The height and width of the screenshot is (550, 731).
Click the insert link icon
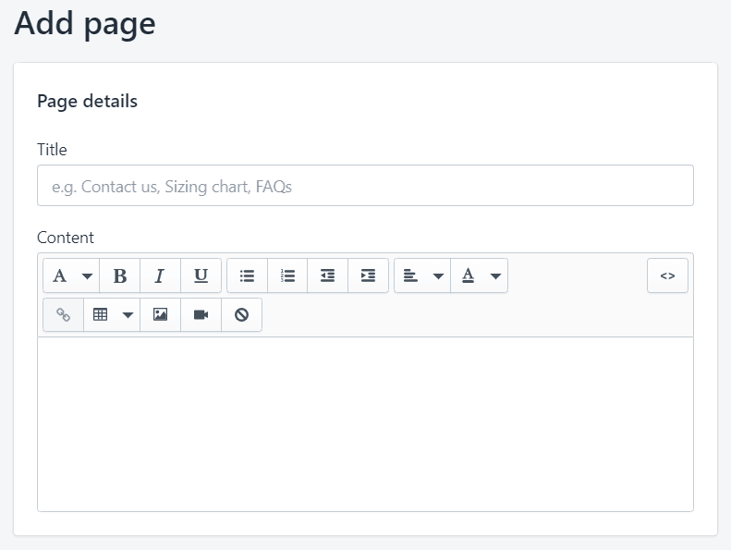[x=63, y=315]
